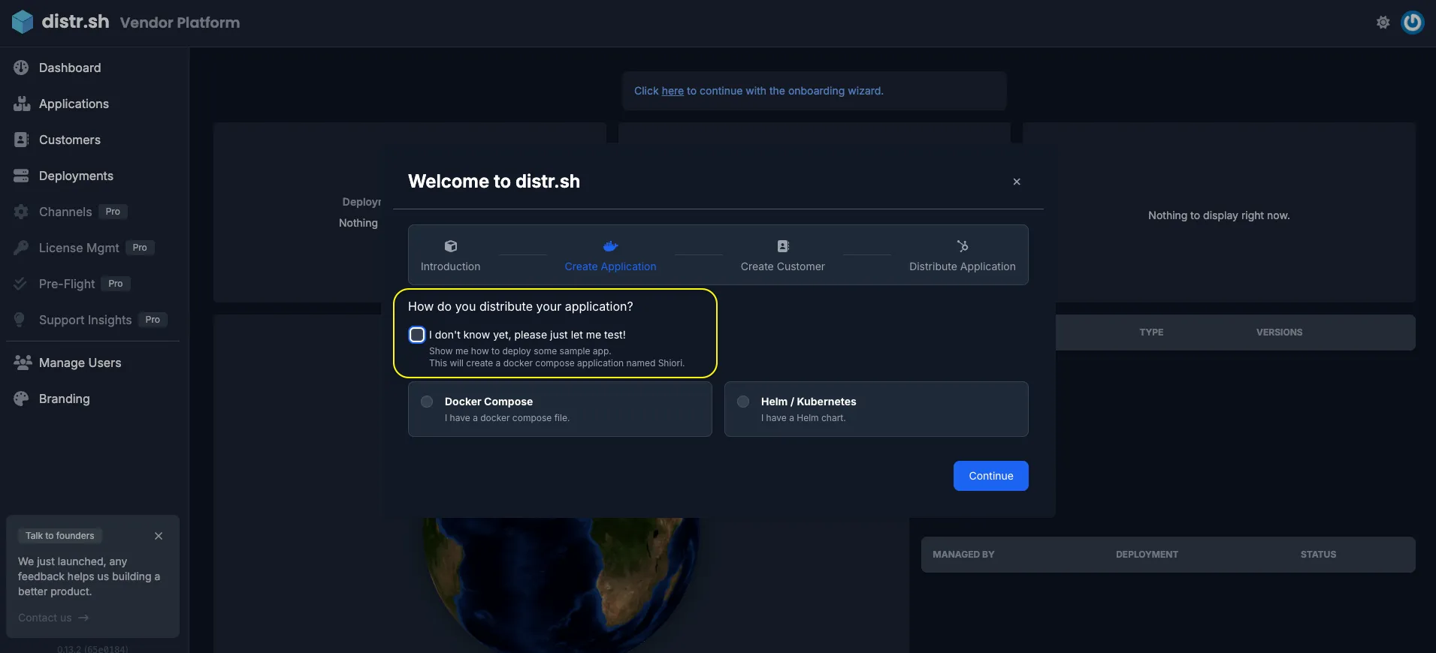Screen dimensions: 1436x653
Task: Toggle theme with the sun icon
Action: pyautogui.click(x=1383, y=23)
